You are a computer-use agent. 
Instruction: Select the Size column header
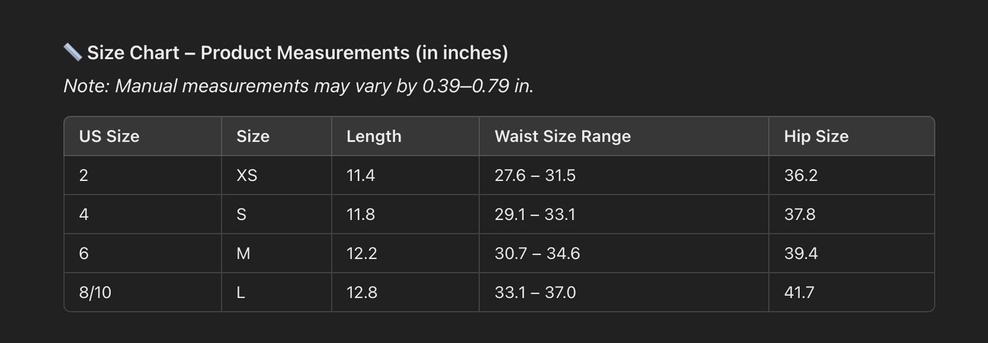(253, 137)
